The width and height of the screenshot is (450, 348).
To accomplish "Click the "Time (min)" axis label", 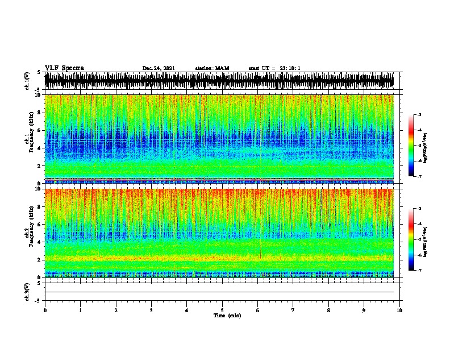I will [x=227, y=316].
